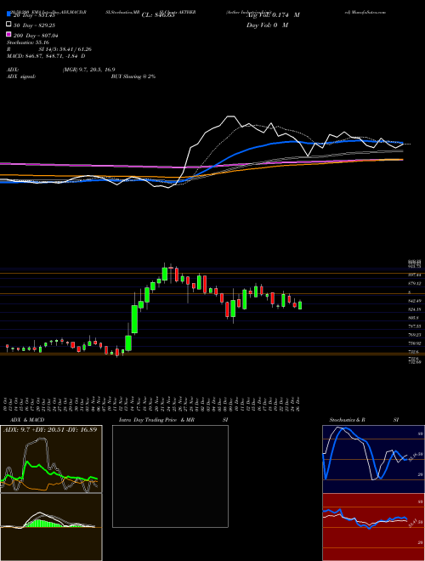
Task: Click the 'Intra Day Trading Price & MR' heading
Action: click(x=156, y=420)
